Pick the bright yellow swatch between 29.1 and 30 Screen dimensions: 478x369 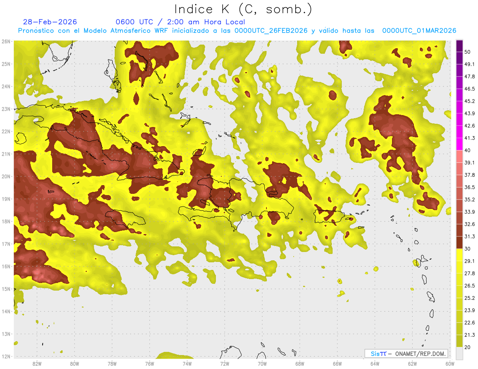(x=459, y=255)
